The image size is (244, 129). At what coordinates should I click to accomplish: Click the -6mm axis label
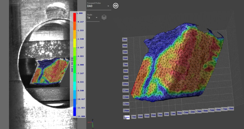click(x=218, y=109)
